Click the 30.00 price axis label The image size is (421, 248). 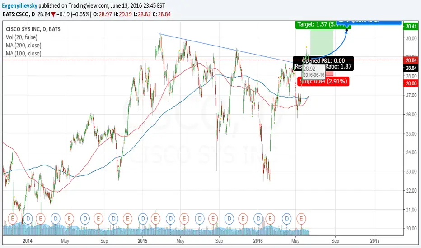pyautogui.click(x=412, y=38)
